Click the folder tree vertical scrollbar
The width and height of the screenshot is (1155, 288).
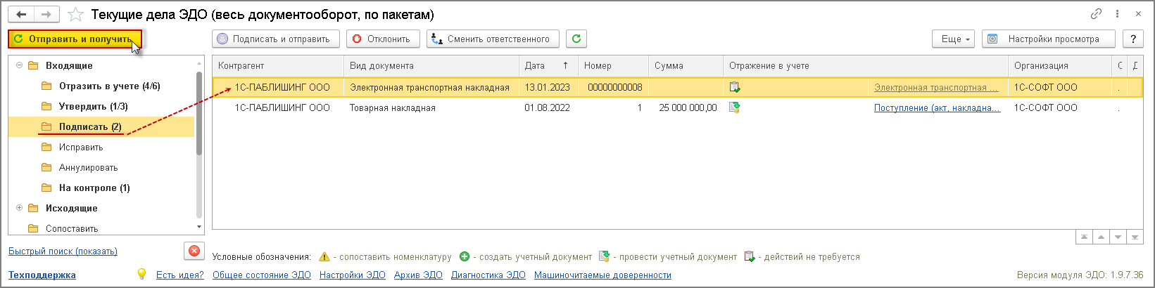click(199, 112)
